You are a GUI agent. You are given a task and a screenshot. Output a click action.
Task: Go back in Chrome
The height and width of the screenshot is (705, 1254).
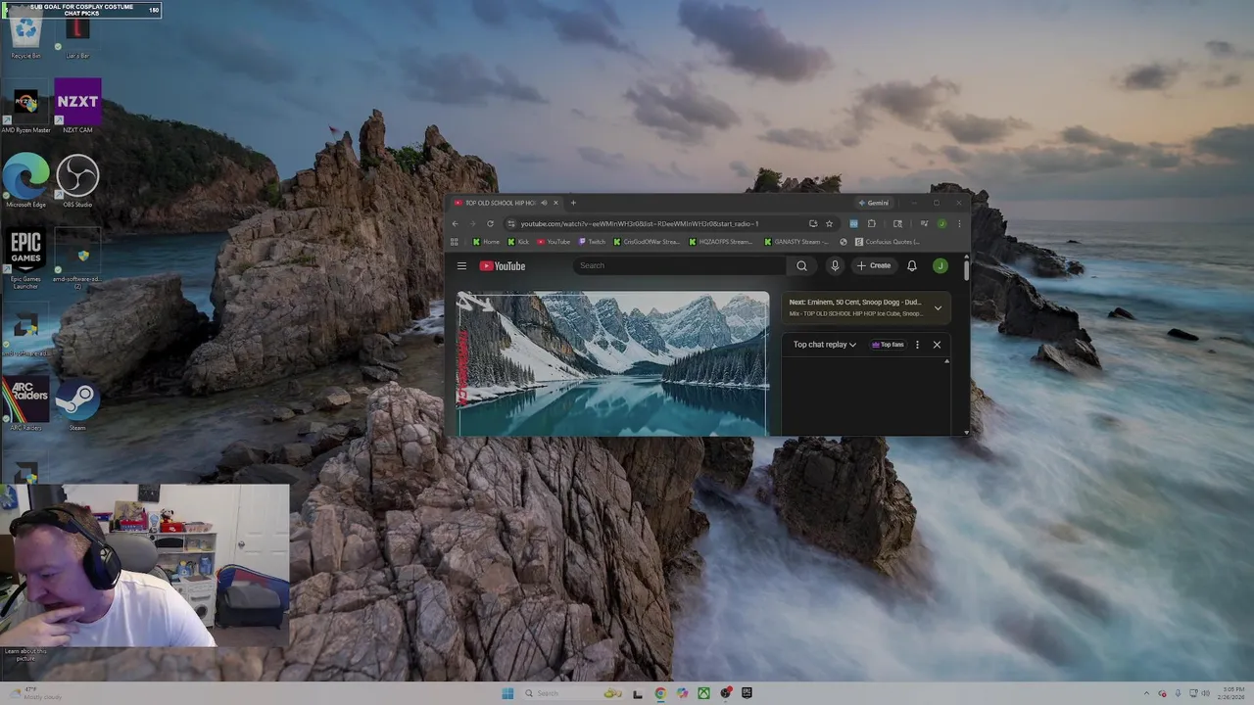[455, 223]
